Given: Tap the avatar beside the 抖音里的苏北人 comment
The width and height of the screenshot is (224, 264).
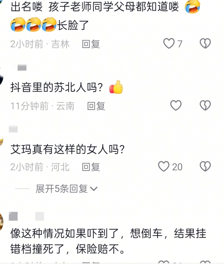Looking at the screenshot, I should click(1, 77).
